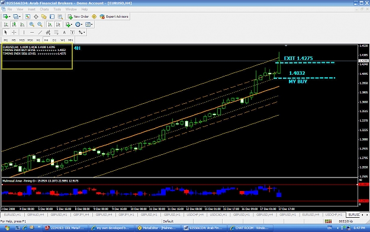Select the vertical line drawing tool

pos(24,33)
